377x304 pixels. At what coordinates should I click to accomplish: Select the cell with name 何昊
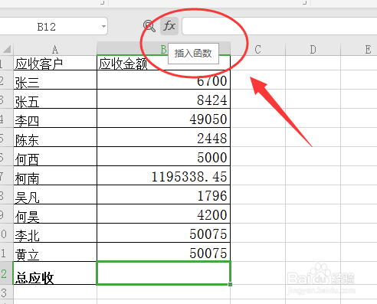coord(55,214)
